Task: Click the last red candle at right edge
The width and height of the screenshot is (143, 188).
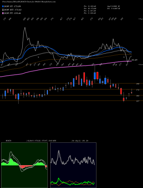Action: [132, 93]
